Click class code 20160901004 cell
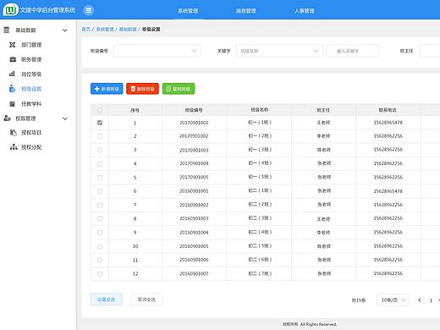The width and height of the screenshot is (440, 330). [194, 233]
